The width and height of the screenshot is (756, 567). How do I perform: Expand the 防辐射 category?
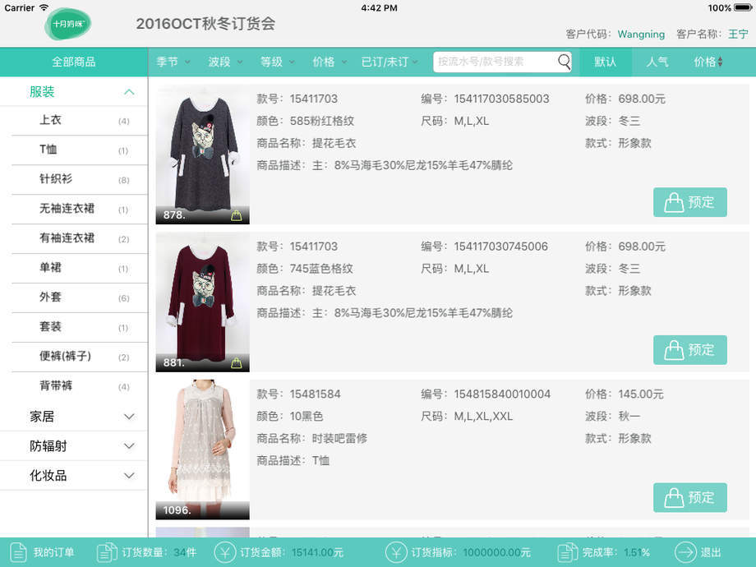coord(74,445)
